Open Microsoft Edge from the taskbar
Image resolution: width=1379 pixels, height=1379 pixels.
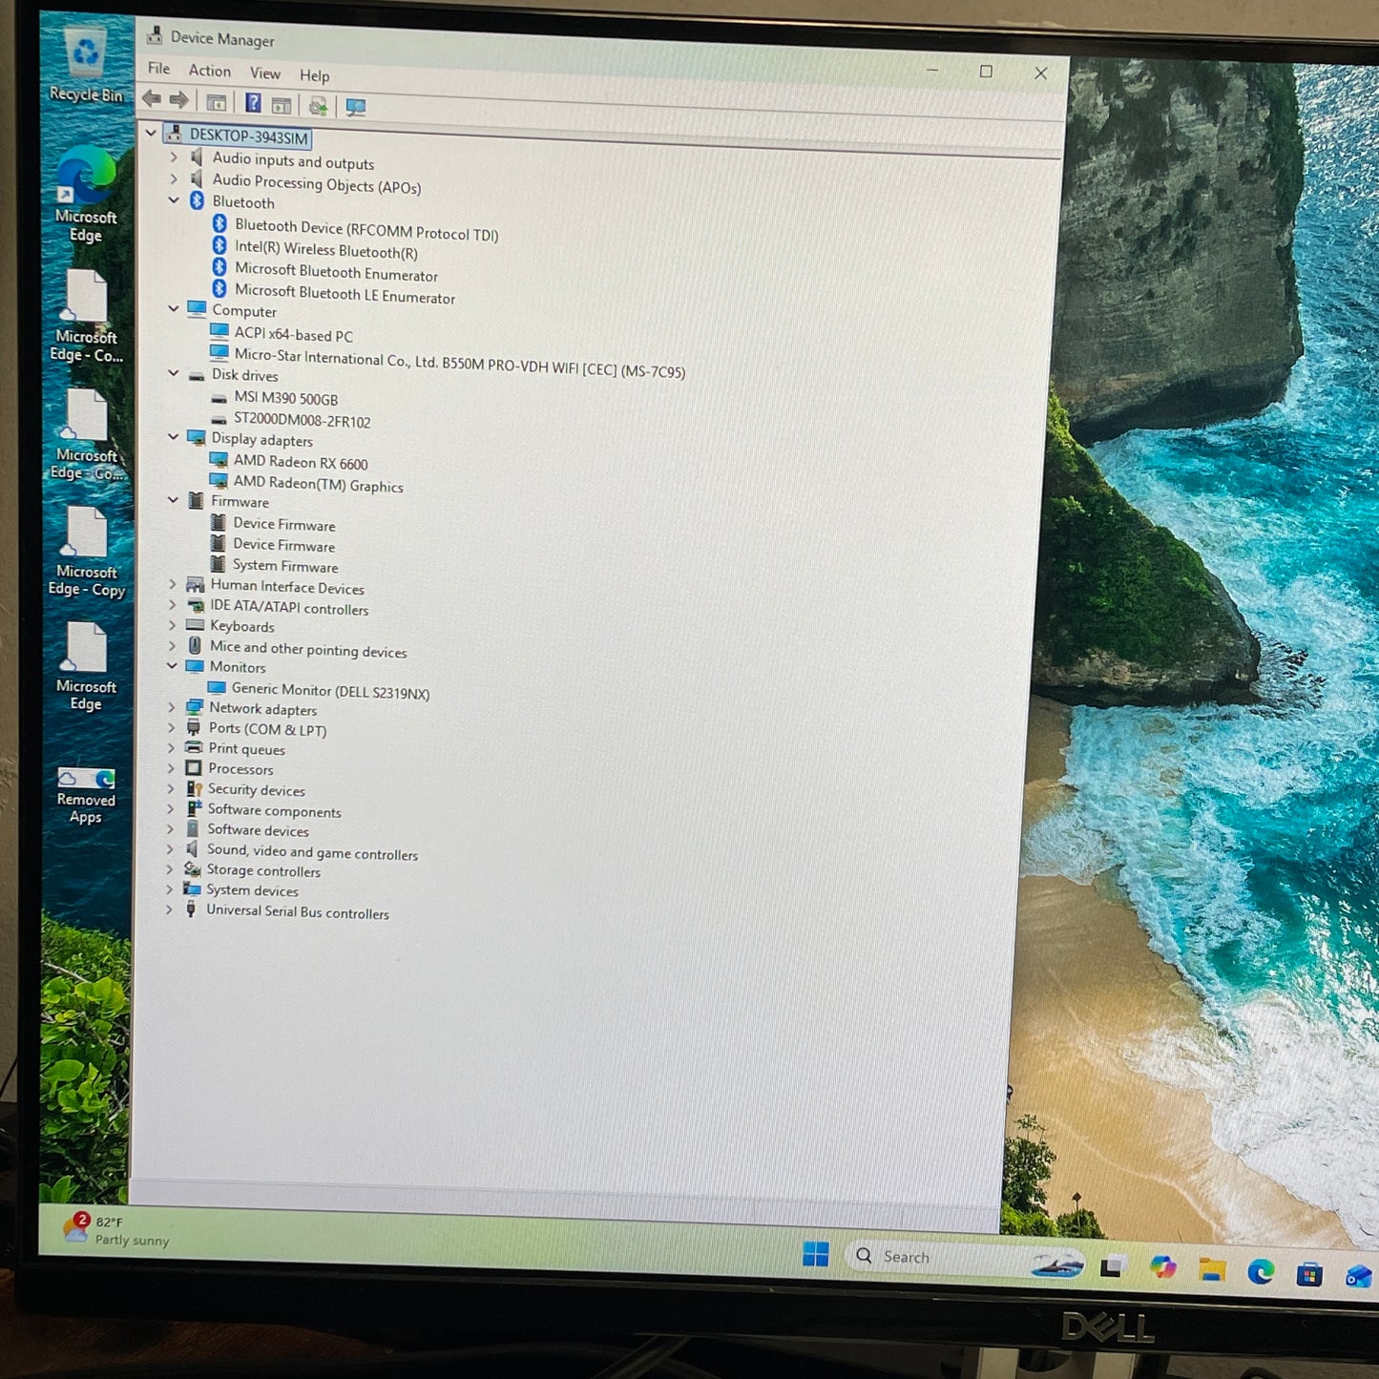tap(1261, 1271)
